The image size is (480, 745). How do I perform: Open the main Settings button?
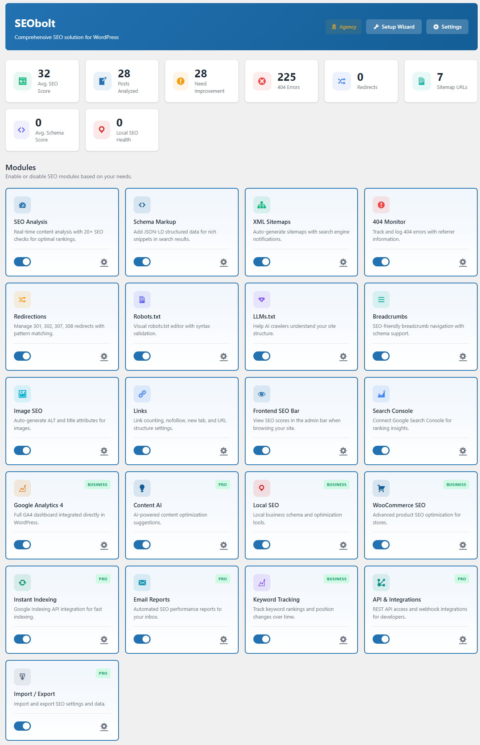pos(447,27)
